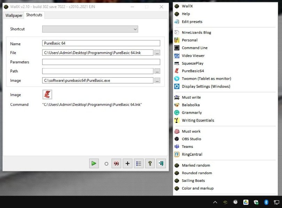Launch SqueezePlay from the menu

click(x=225, y=63)
